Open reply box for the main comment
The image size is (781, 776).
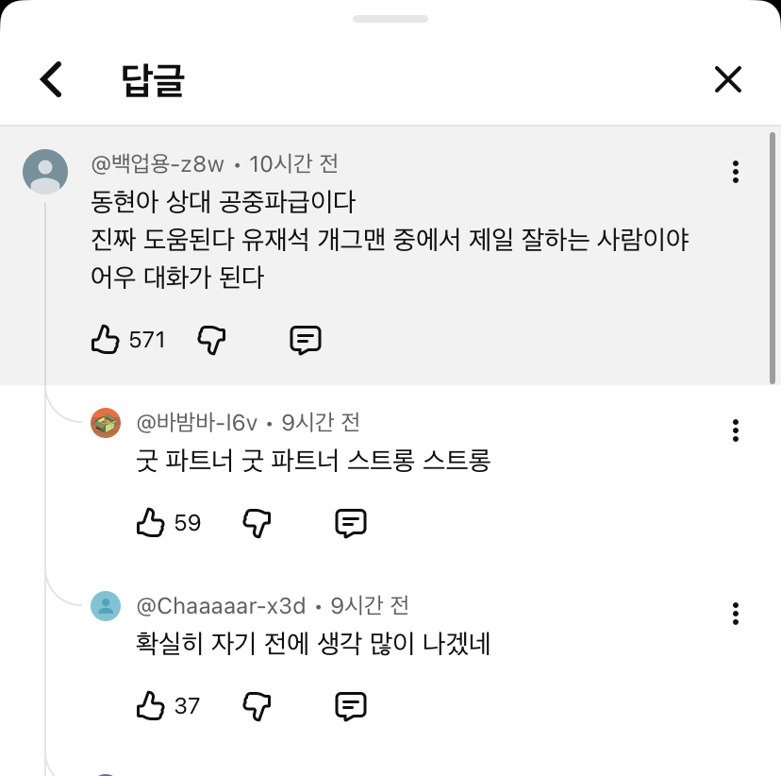(x=305, y=340)
